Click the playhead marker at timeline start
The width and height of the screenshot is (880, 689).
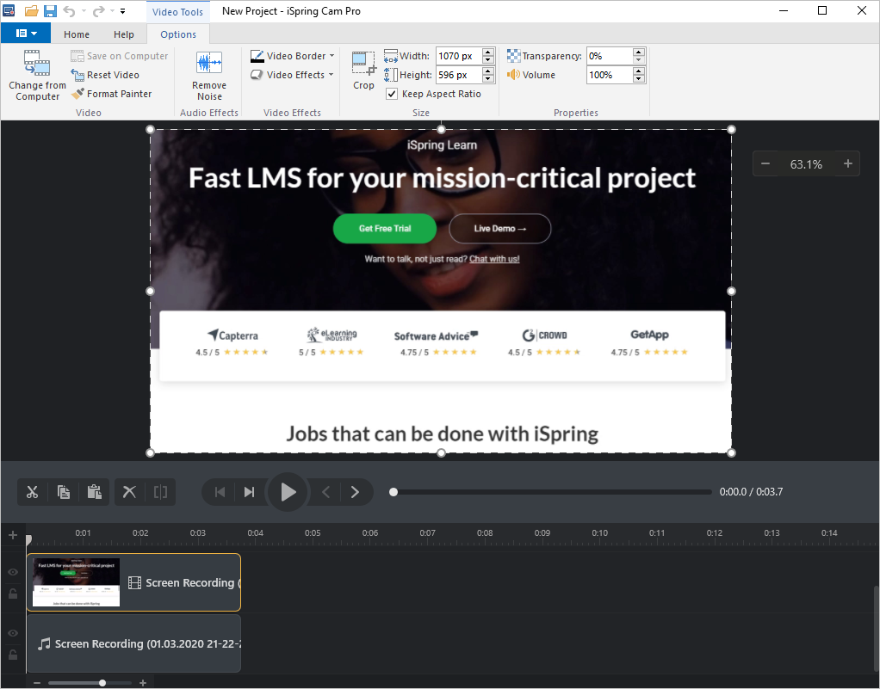tap(28, 540)
